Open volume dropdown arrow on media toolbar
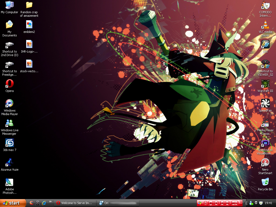This screenshot has height=207, width=276. 236,203
